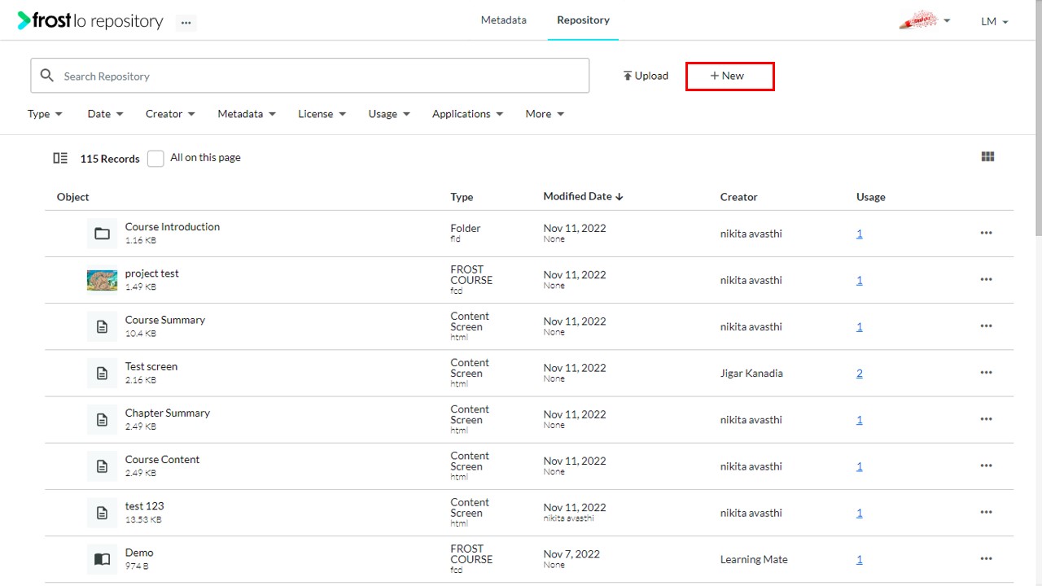Click the + New button
1042x586 pixels.
coord(729,76)
